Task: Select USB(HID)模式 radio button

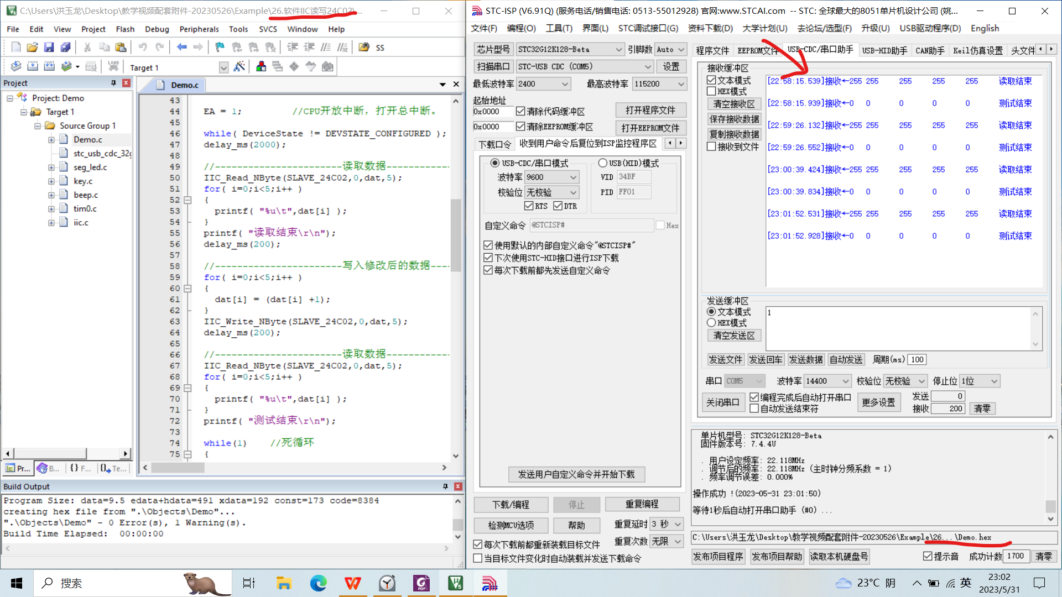Action: (603, 163)
